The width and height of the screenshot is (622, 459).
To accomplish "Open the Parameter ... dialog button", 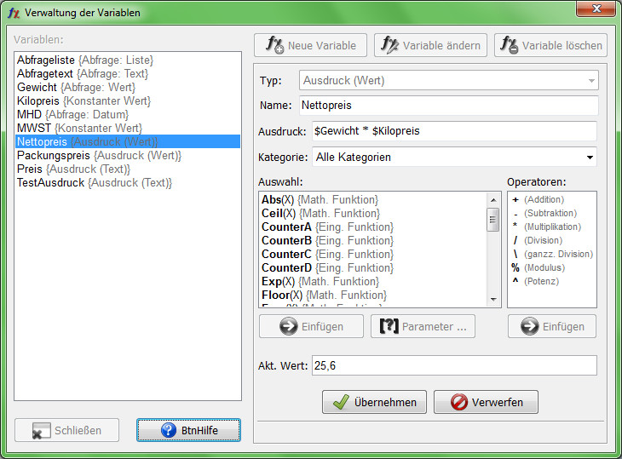I will click(x=423, y=326).
